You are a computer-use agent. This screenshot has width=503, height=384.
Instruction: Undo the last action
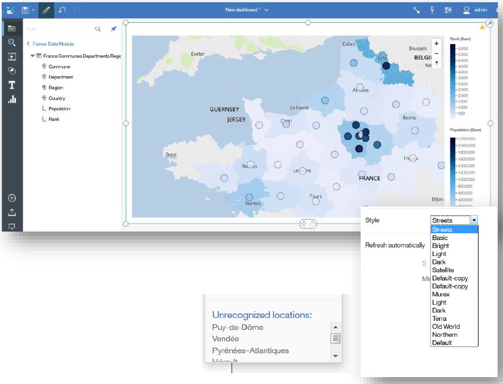62,10
